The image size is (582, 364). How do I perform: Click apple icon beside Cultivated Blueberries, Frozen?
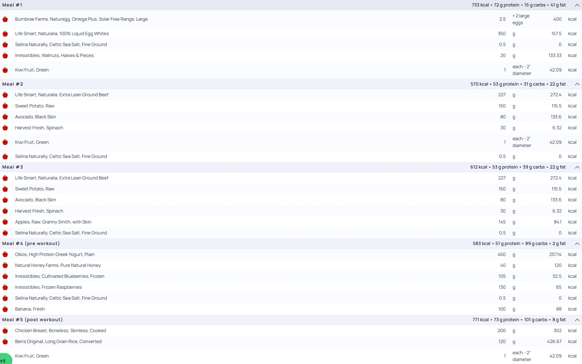[5, 276]
